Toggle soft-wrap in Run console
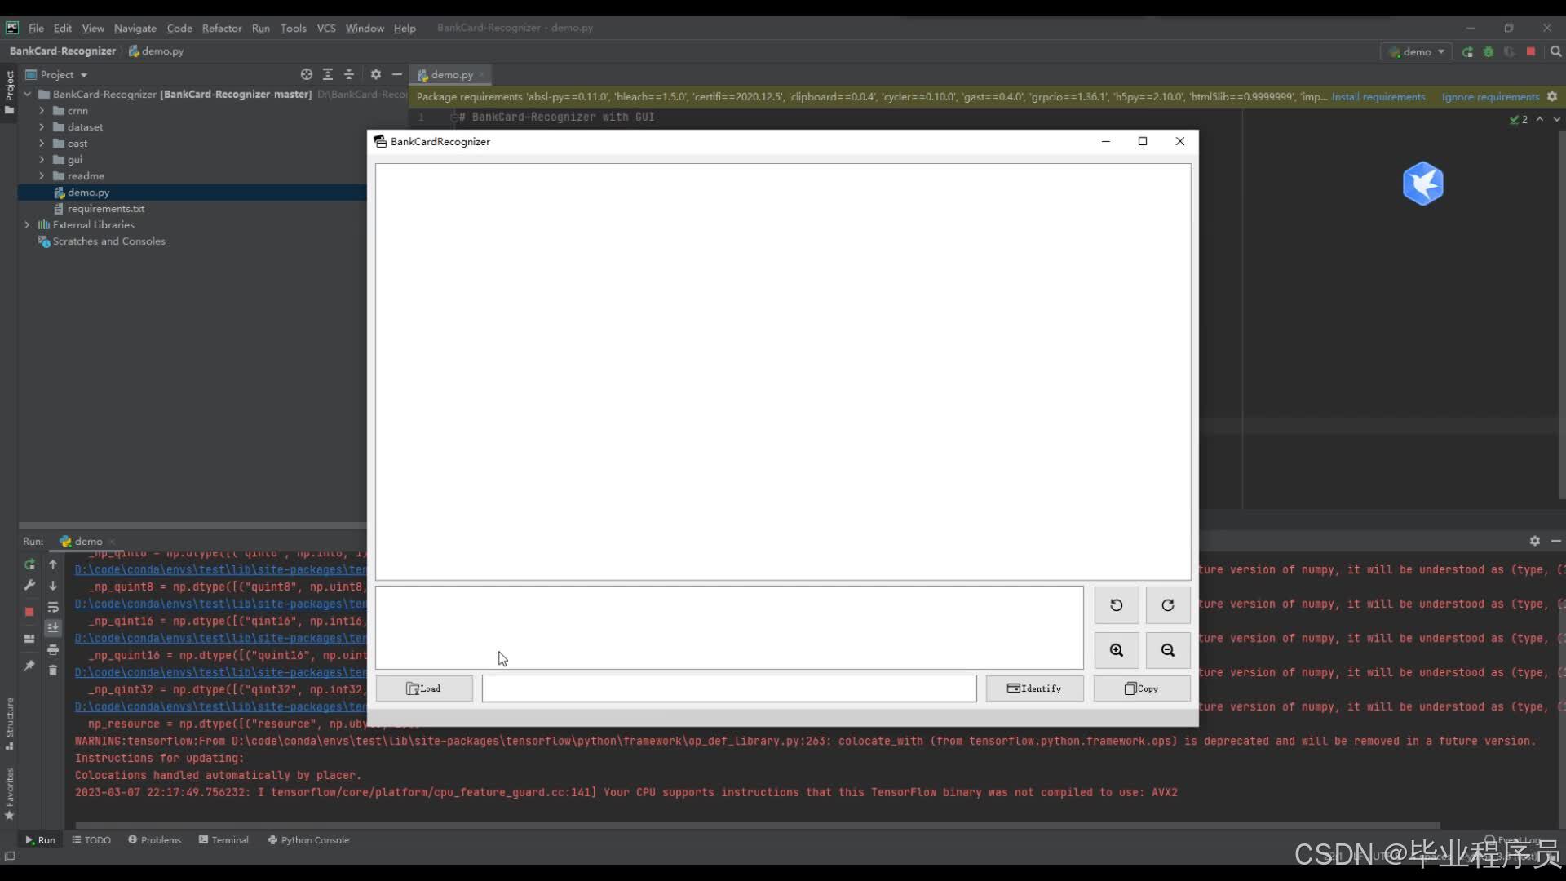This screenshot has width=1566, height=881. 53,608
